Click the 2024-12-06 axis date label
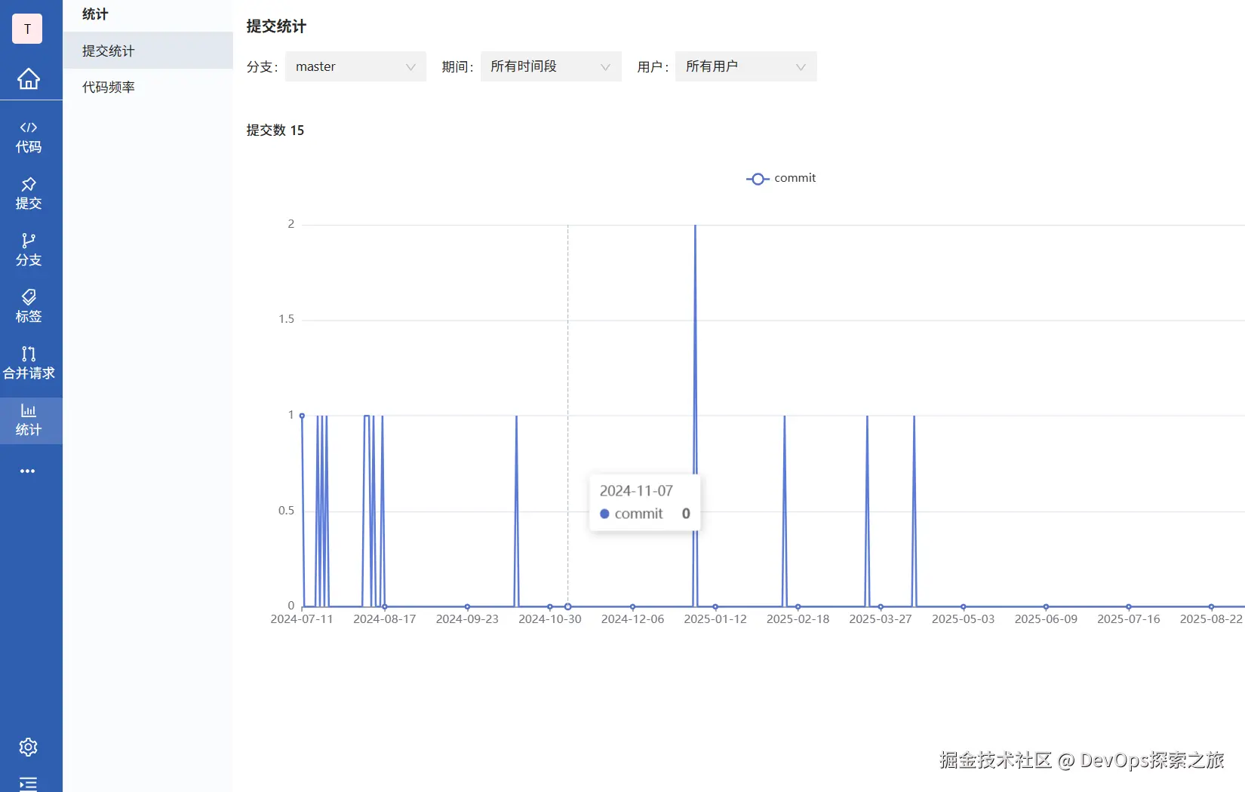This screenshot has width=1245, height=792. click(x=632, y=619)
